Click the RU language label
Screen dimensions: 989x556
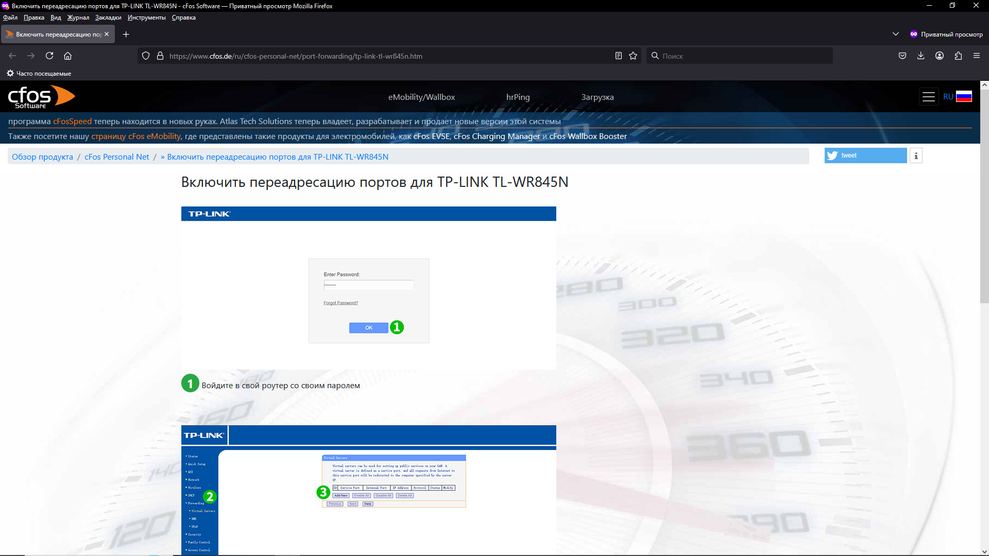click(x=948, y=97)
